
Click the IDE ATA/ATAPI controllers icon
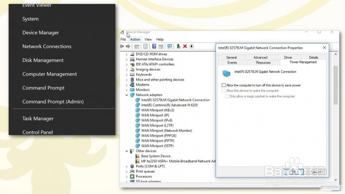132,64
